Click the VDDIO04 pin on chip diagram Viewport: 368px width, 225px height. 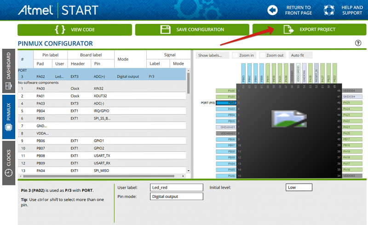[352, 91]
